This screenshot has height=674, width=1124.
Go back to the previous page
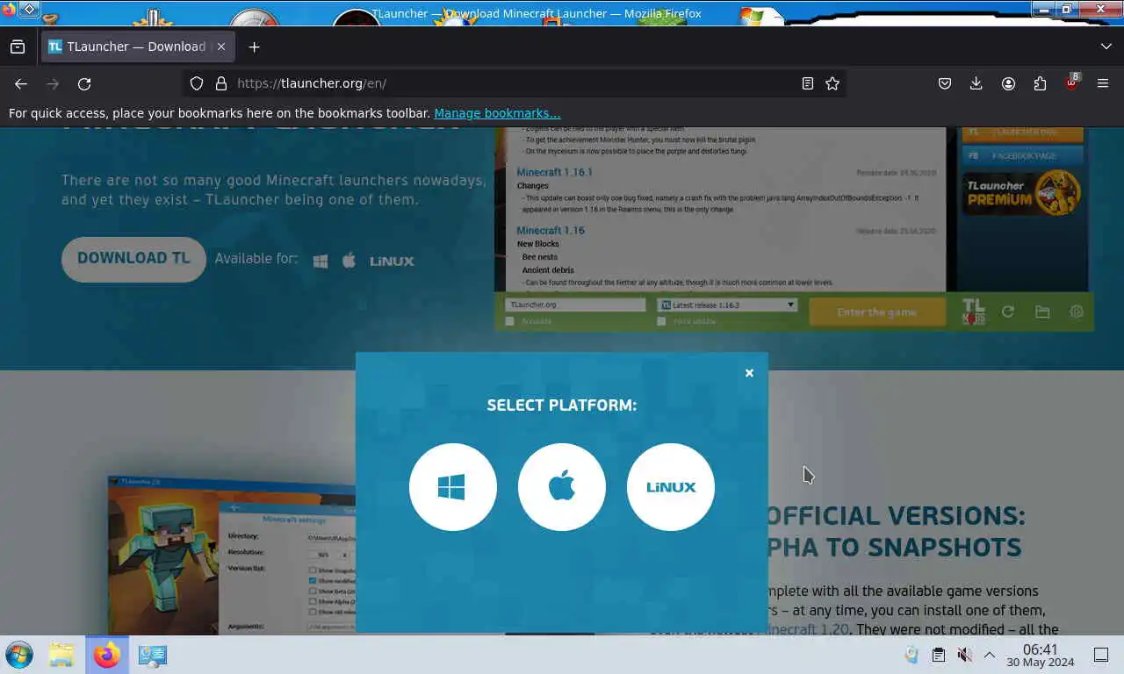point(21,83)
